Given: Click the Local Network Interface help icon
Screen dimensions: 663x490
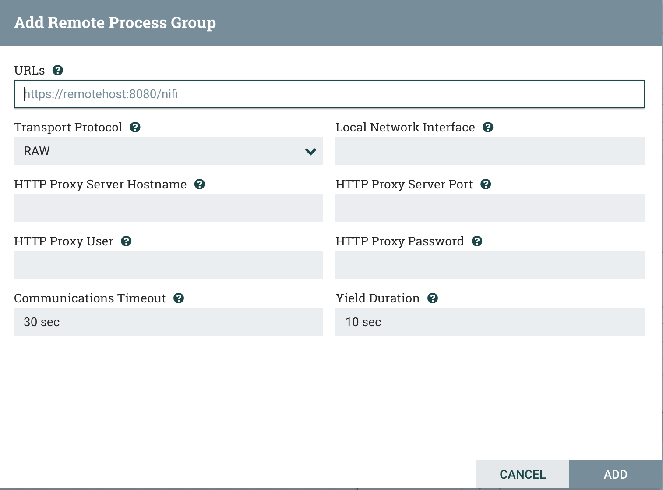Looking at the screenshot, I should pyautogui.click(x=488, y=127).
